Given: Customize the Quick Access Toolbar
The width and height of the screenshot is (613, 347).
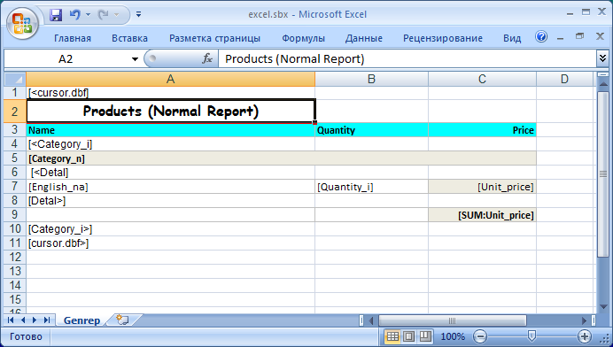Looking at the screenshot, I should pos(138,14).
